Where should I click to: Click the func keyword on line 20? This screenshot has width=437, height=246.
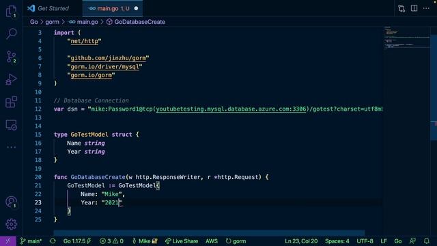coord(61,177)
